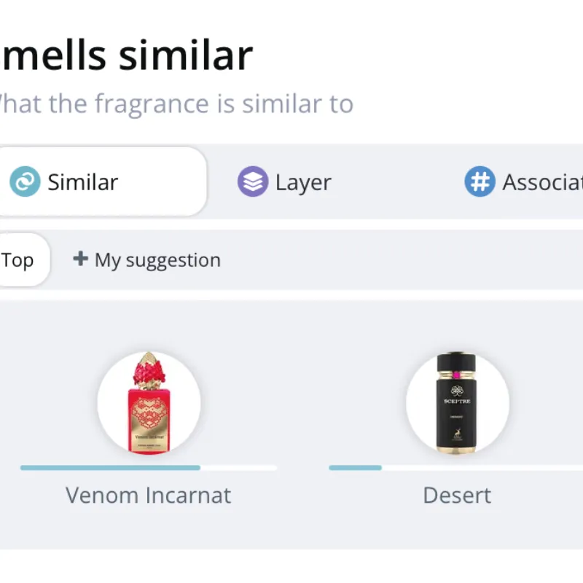Click the Smells similar heading

click(x=127, y=55)
